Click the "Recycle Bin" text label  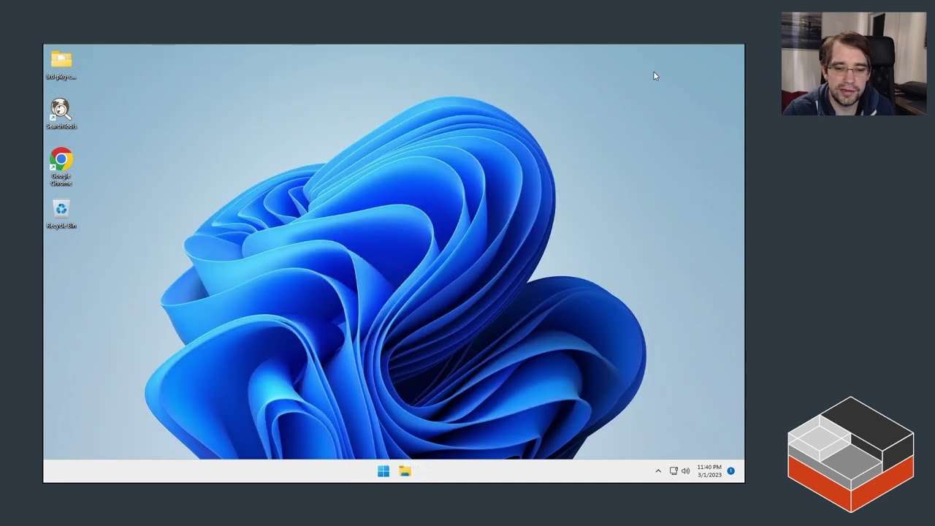pos(61,226)
